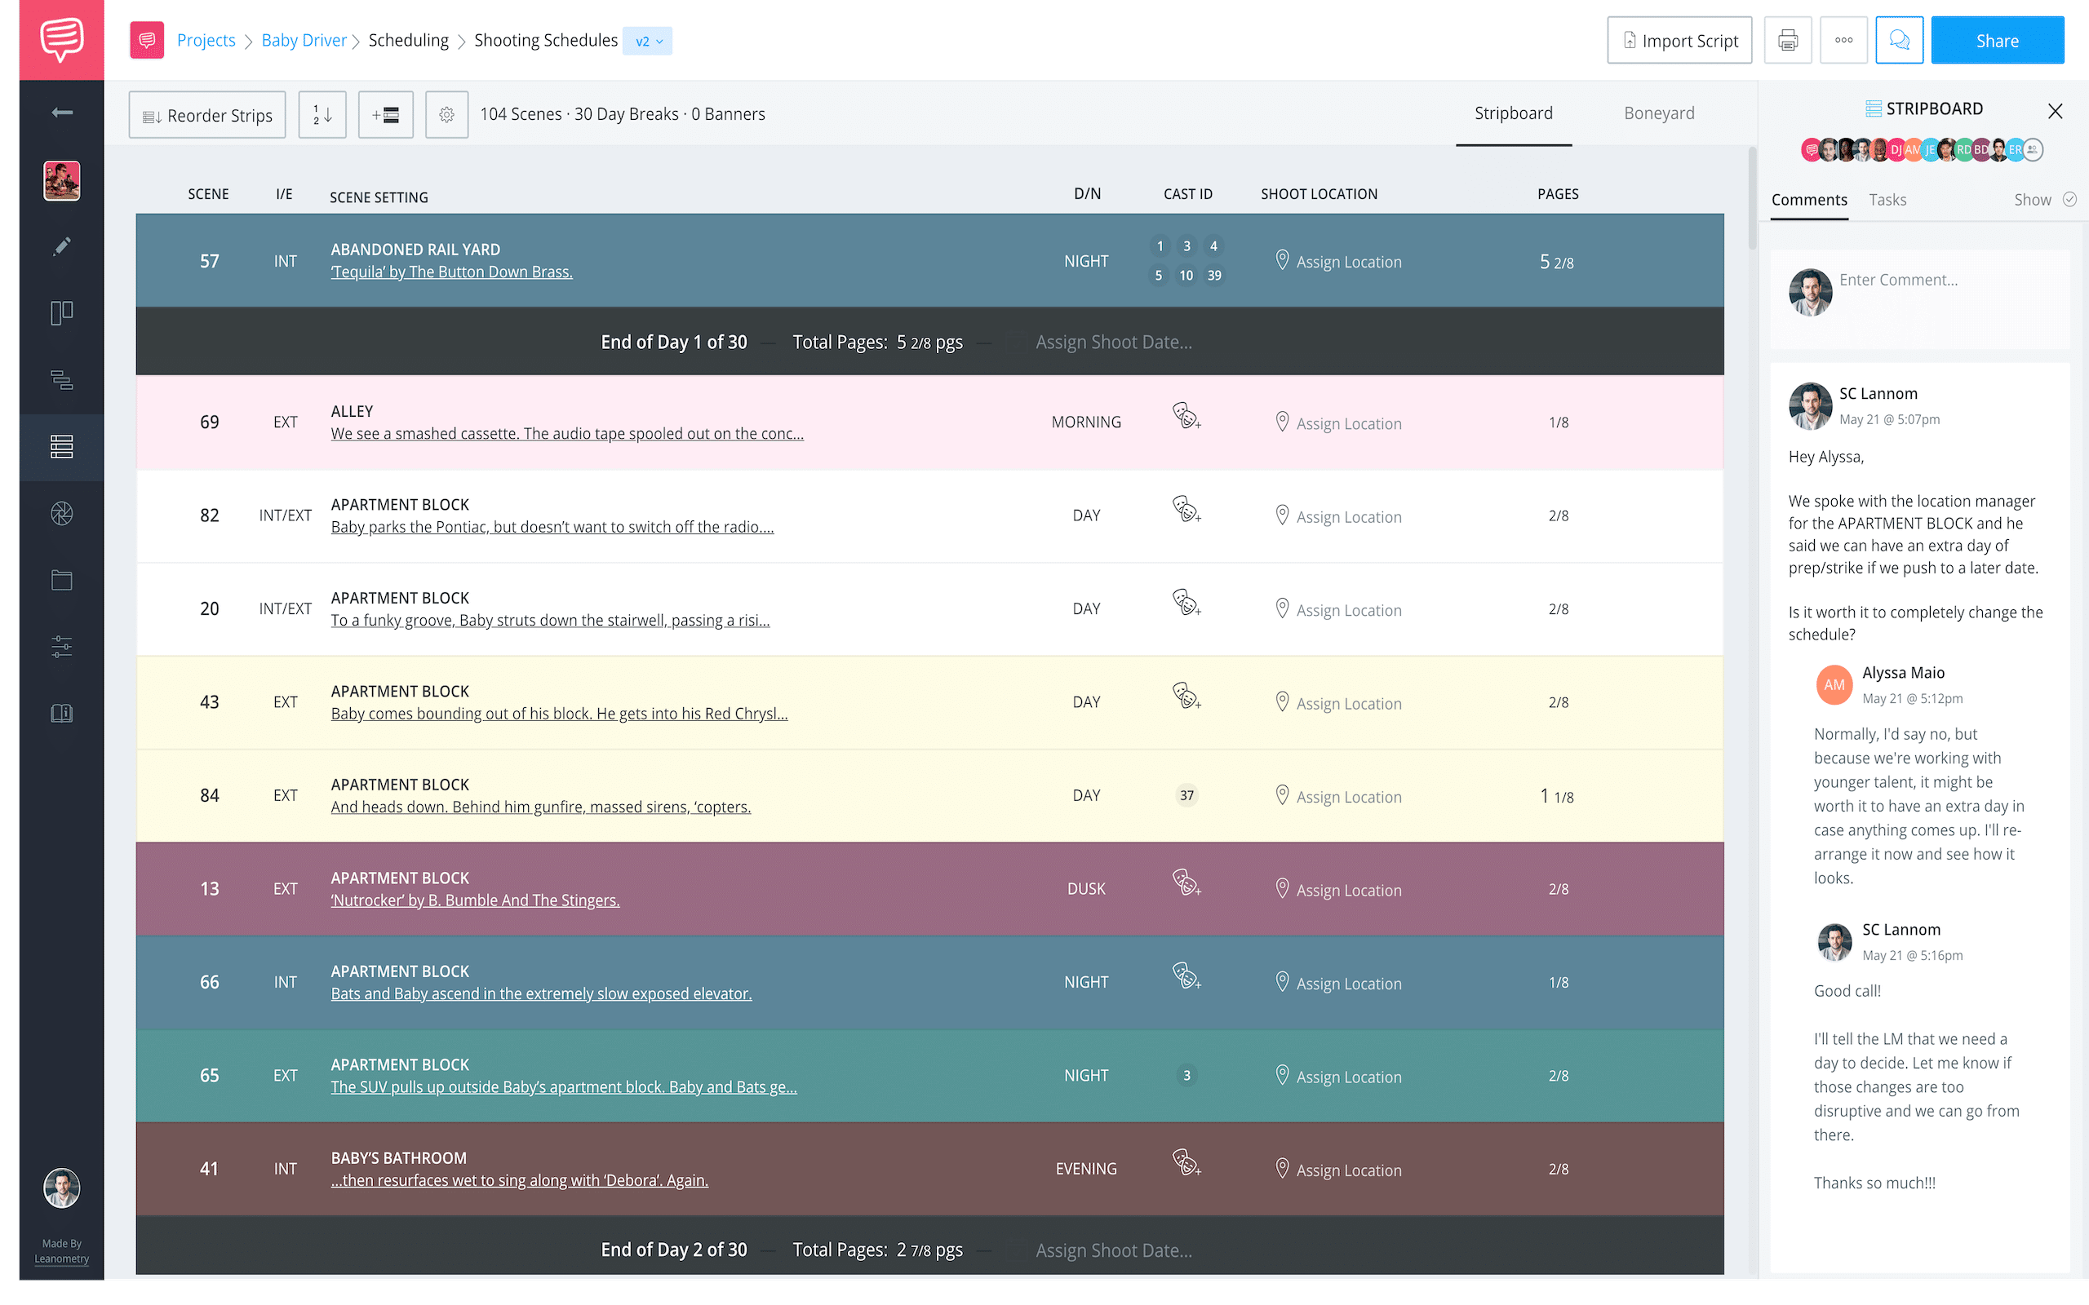Open Assign Location for scene 84
The width and height of the screenshot is (2089, 1305).
1338,797
